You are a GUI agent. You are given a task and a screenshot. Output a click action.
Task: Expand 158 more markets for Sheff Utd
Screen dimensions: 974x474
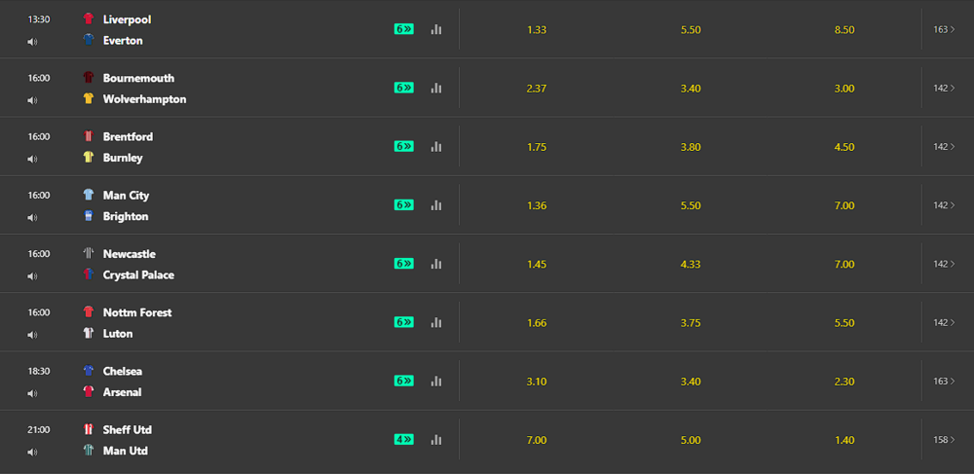944,440
